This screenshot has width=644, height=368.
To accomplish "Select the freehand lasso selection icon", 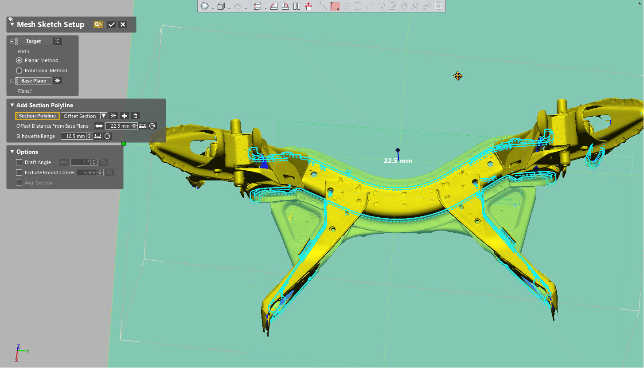I will [369, 6].
